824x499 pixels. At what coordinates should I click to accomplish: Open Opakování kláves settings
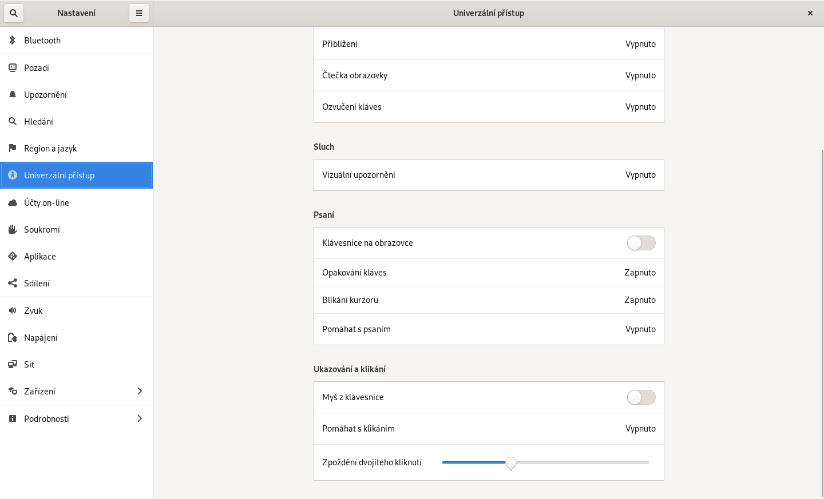(489, 273)
